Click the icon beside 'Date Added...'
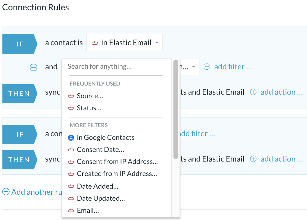Image resolution: width=307 pixels, height=220 pixels. tap(71, 187)
